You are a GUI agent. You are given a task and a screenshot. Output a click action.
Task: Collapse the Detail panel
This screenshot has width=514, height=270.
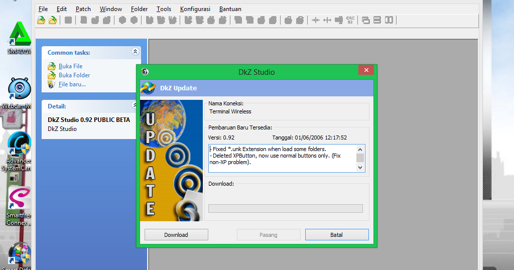[135, 105]
